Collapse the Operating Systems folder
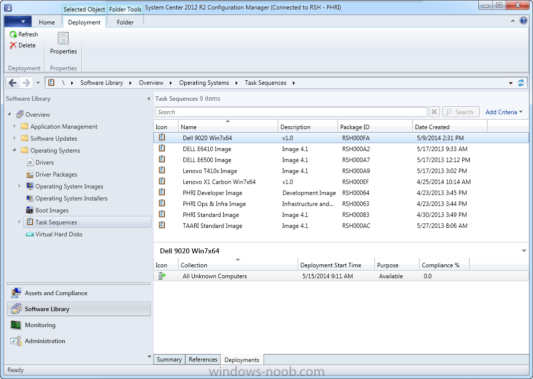This screenshot has width=533, height=379. (x=14, y=150)
